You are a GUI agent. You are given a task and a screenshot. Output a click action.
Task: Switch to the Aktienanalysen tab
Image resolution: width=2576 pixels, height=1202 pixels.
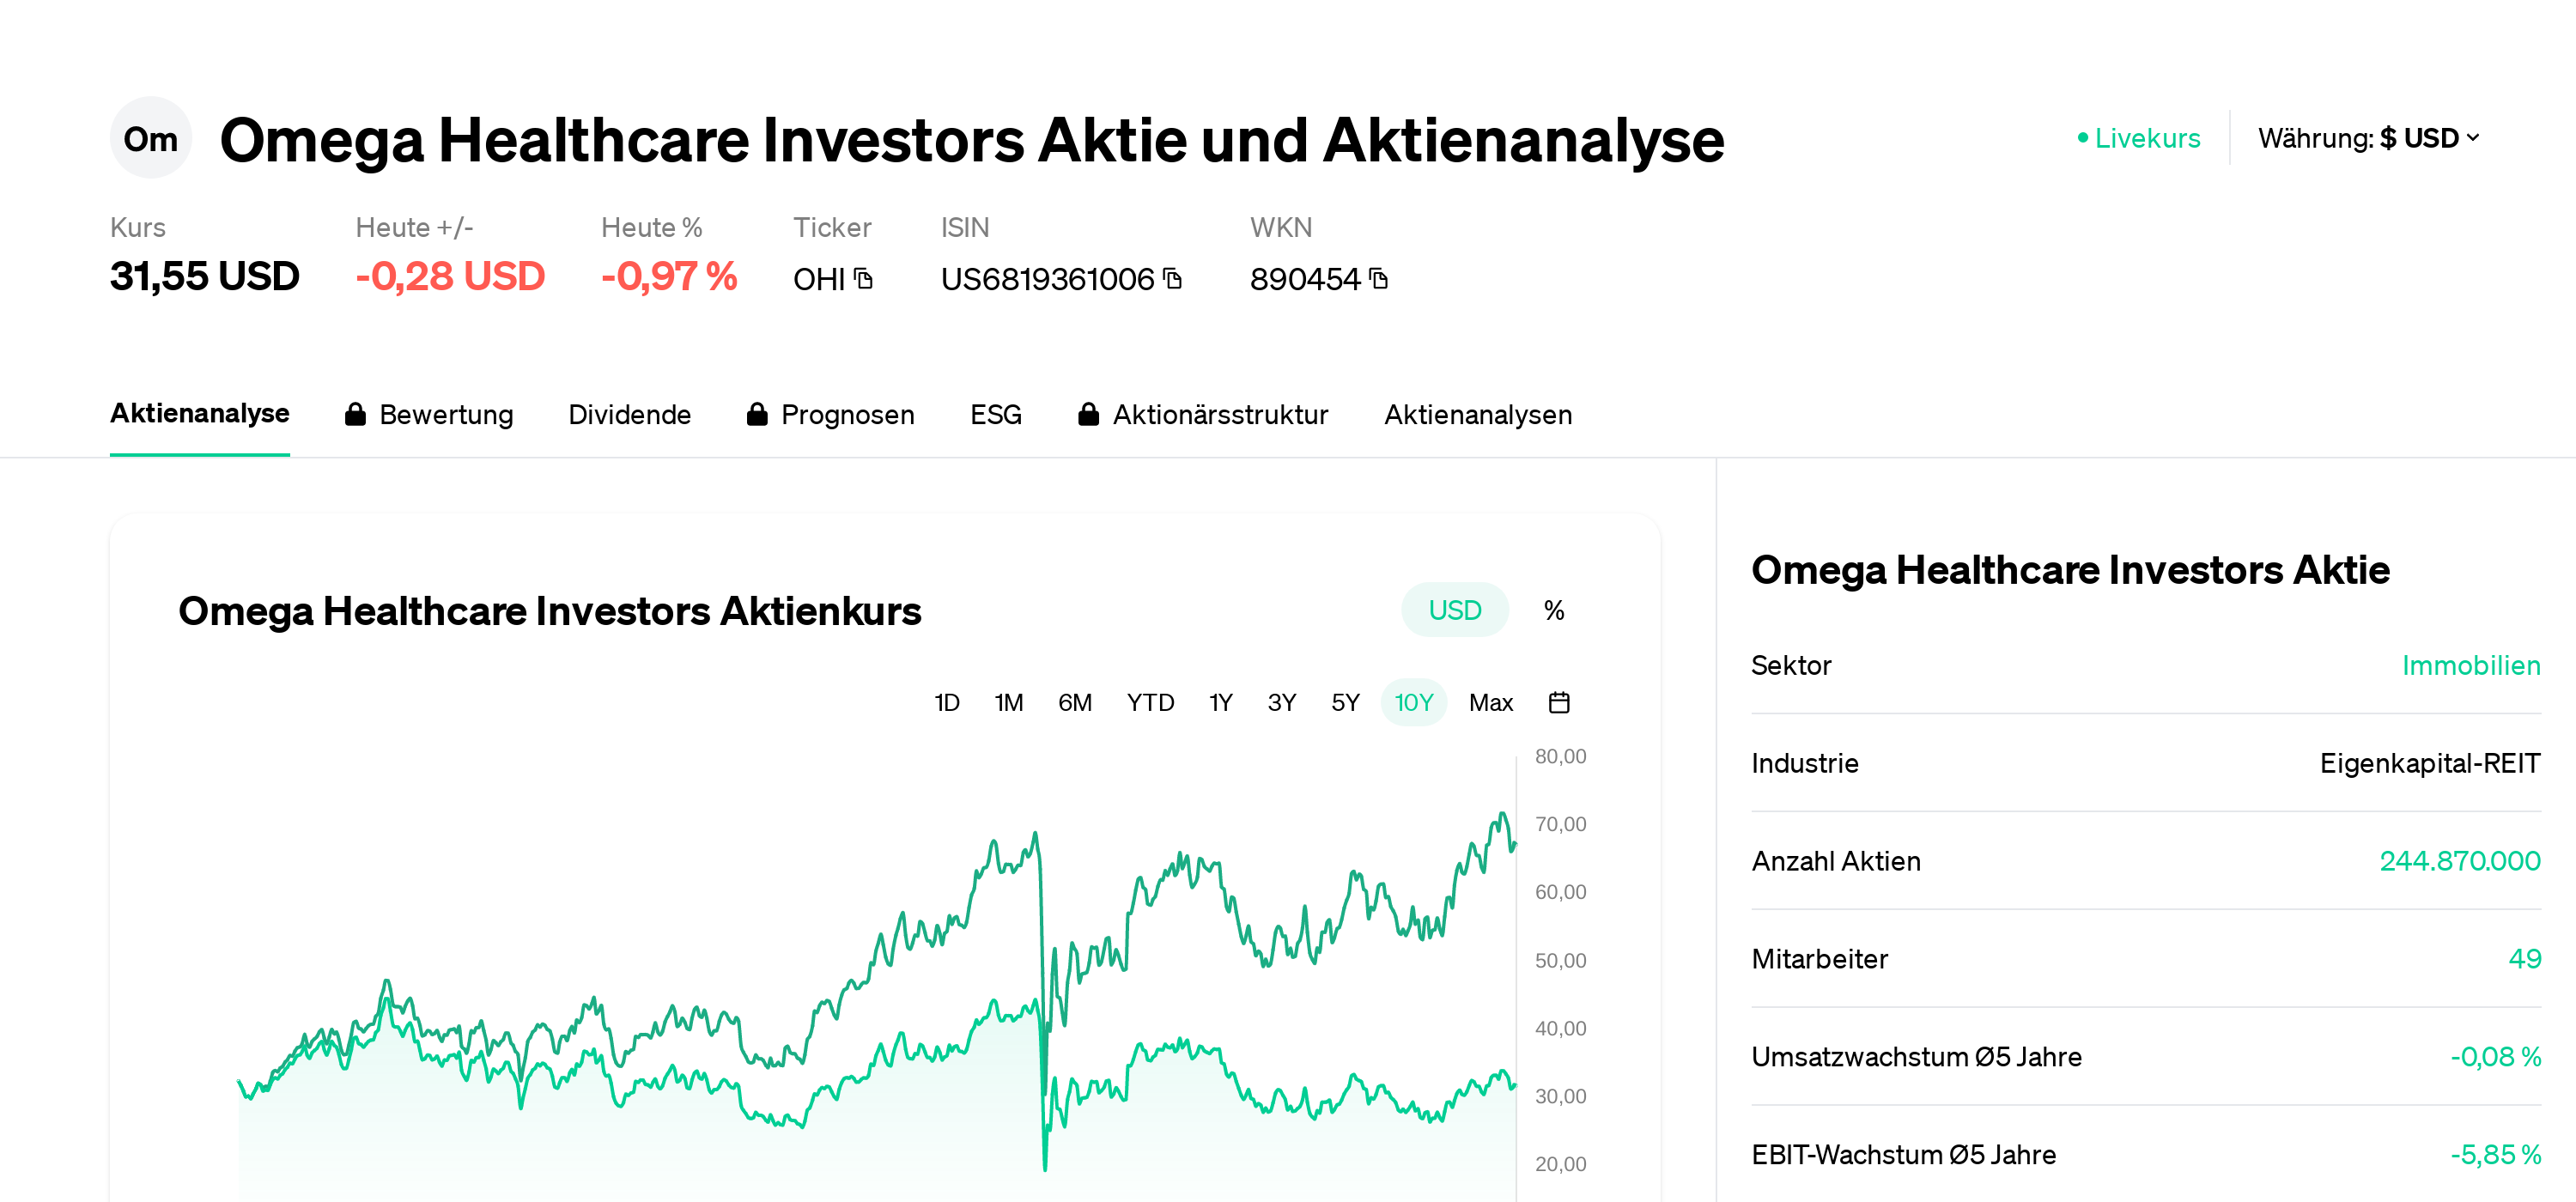1478,414
